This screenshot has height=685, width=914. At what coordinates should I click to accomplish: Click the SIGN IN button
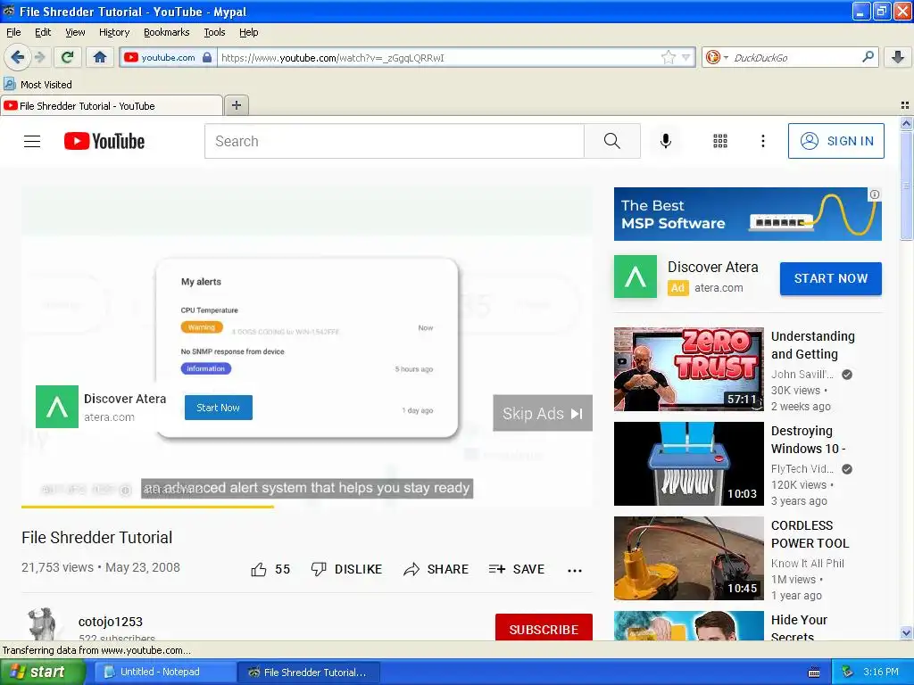(x=835, y=141)
